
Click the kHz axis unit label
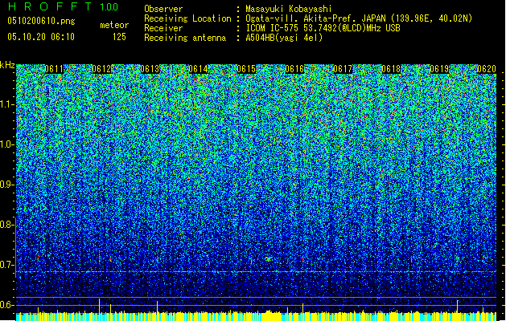(x=7, y=65)
